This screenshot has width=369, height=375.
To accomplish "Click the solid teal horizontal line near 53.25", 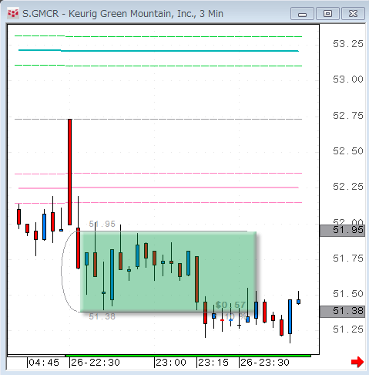I will click(x=159, y=51).
